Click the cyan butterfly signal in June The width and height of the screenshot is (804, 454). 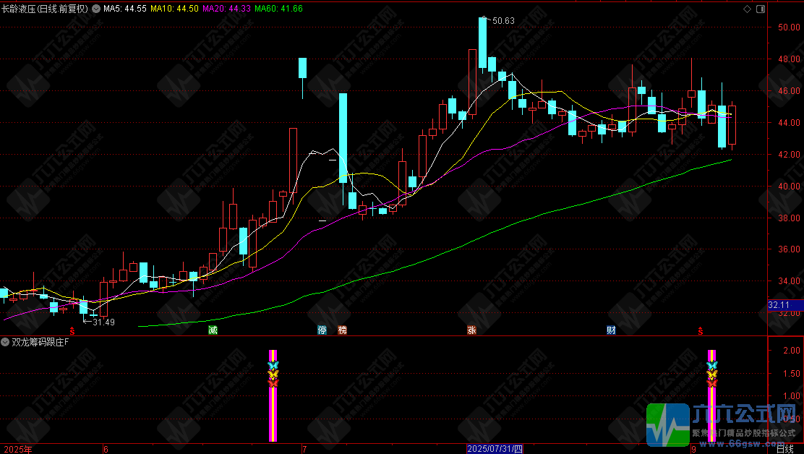[273, 365]
